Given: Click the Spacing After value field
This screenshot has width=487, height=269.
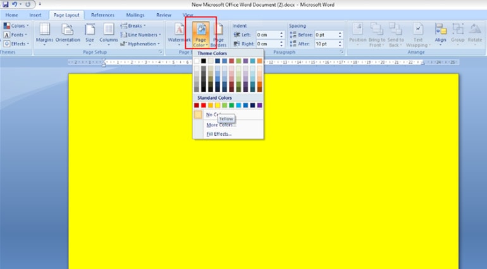Looking at the screenshot, I should 326,44.
